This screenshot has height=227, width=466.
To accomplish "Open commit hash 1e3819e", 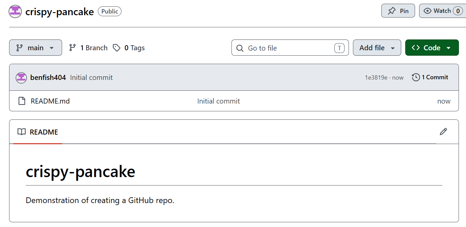I will [x=376, y=77].
